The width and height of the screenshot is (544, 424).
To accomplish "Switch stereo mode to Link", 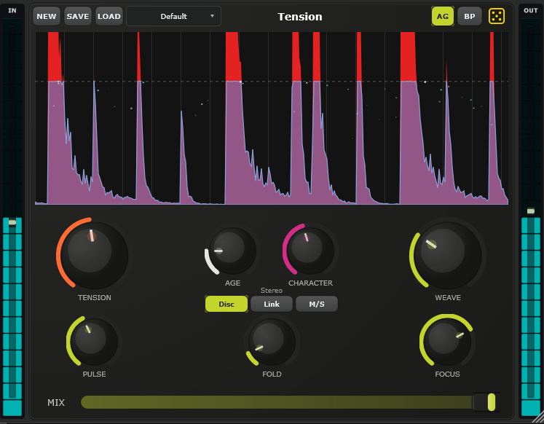I will point(272,304).
